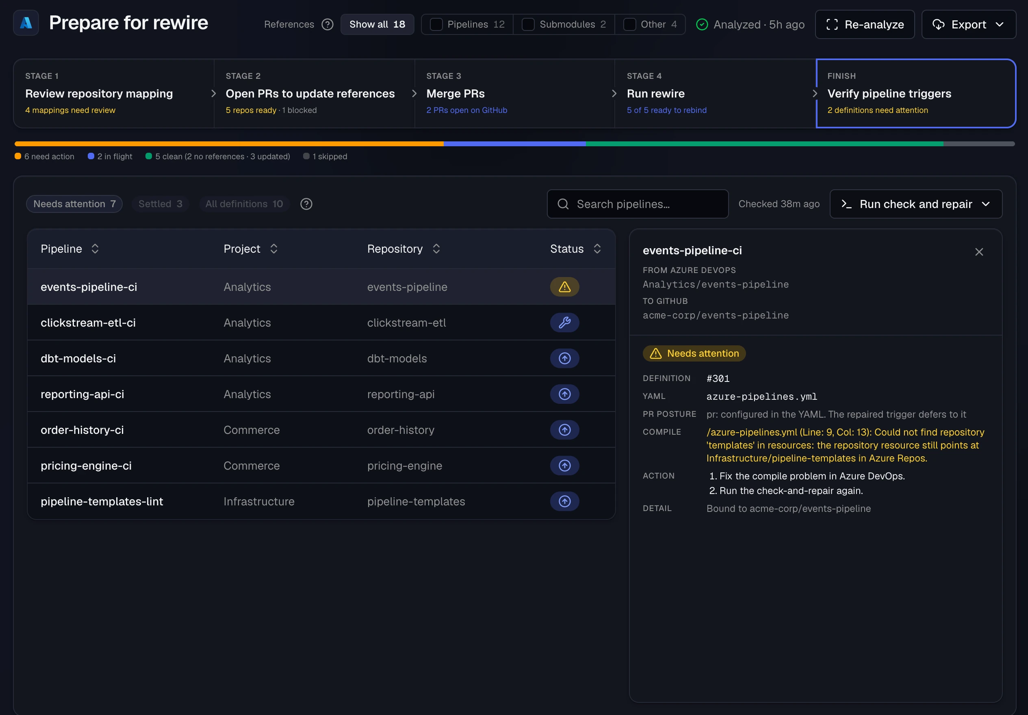This screenshot has height=715, width=1028.
Task: Select the Show all 18 filter
Action: [x=377, y=24]
